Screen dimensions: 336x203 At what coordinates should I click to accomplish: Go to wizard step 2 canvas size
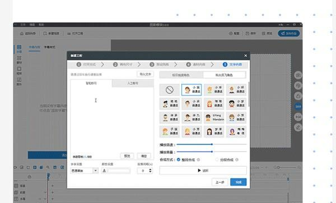click(x=123, y=64)
